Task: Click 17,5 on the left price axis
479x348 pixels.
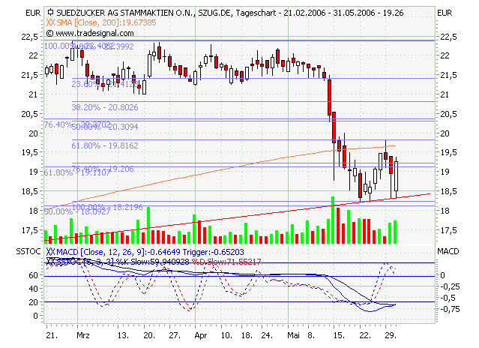Action: click(30, 230)
